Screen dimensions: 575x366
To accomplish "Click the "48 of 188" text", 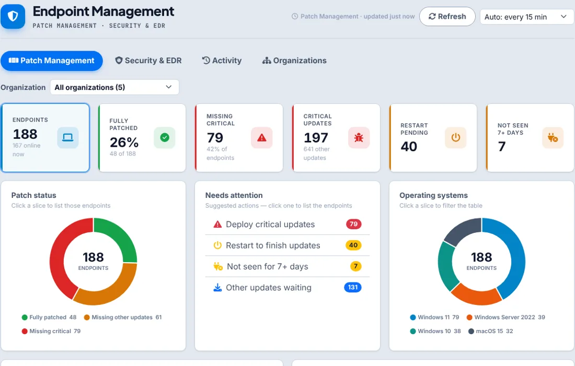I will tap(122, 154).
